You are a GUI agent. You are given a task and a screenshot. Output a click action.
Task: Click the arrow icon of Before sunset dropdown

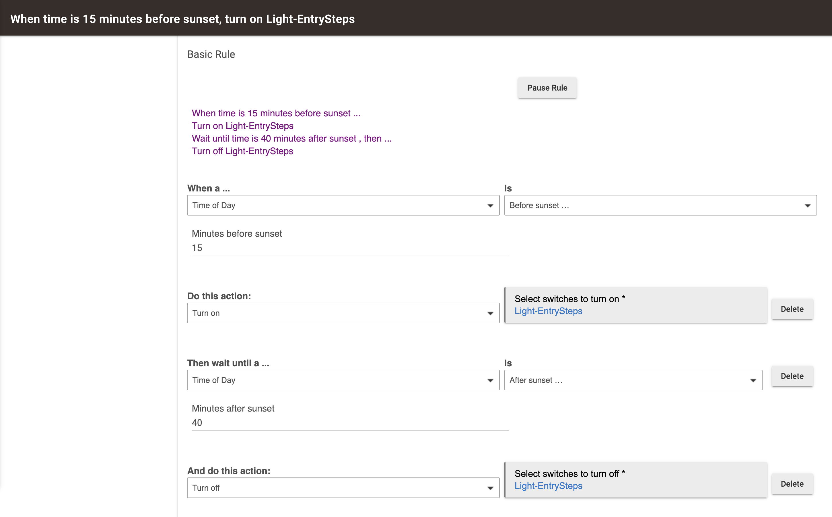click(x=807, y=205)
